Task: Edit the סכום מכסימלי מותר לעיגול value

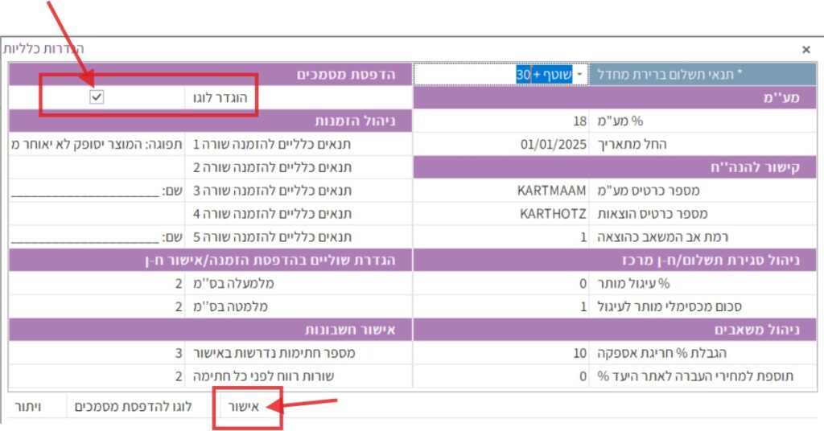Action: [501, 307]
